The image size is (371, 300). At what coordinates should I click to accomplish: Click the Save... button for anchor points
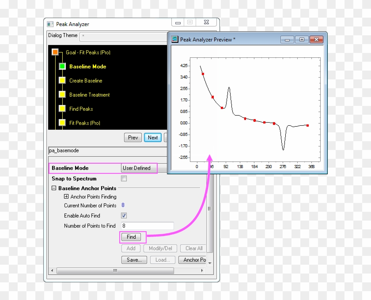134,259
